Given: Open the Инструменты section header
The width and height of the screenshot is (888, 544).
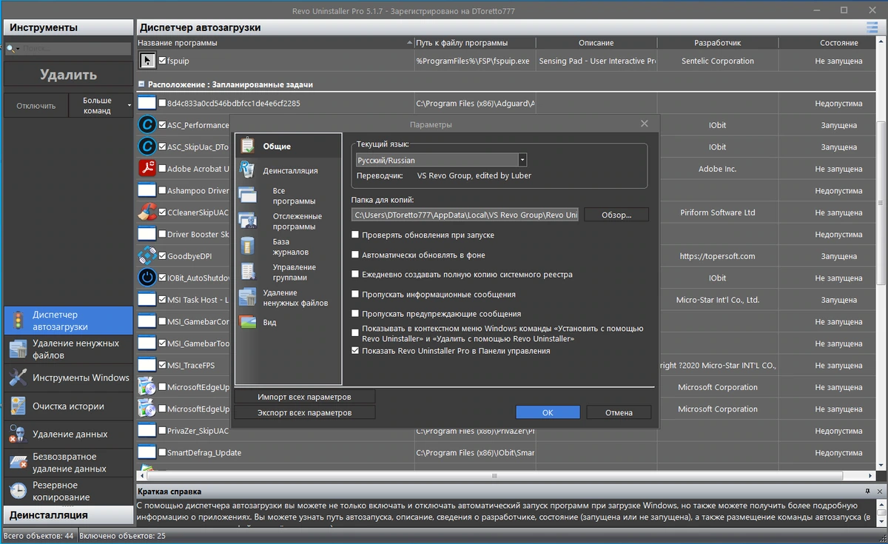Looking at the screenshot, I should pyautogui.click(x=68, y=27).
